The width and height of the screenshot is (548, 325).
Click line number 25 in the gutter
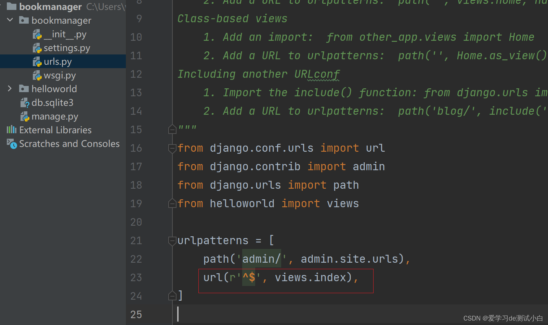(x=136, y=314)
